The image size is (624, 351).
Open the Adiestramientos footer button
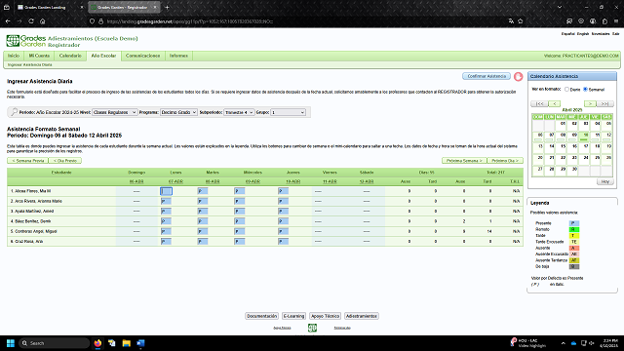(362, 316)
